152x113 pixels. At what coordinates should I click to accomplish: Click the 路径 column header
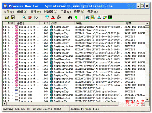tap(99, 23)
